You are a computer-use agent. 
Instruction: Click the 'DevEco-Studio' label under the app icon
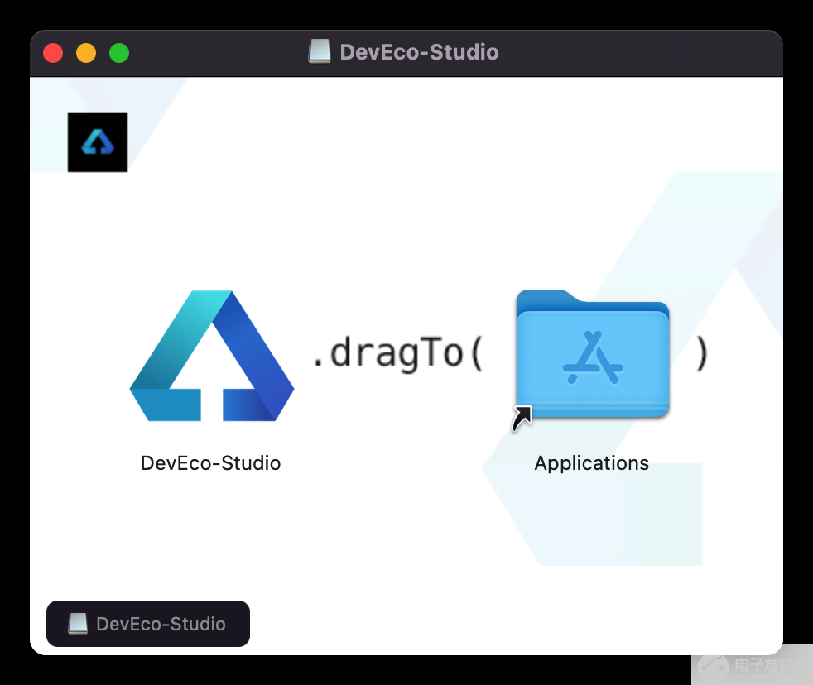point(210,463)
